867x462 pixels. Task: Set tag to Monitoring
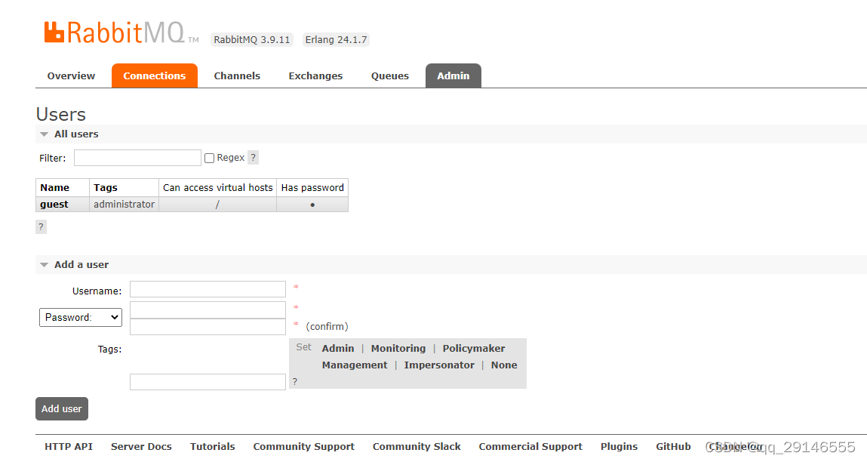[398, 349]
